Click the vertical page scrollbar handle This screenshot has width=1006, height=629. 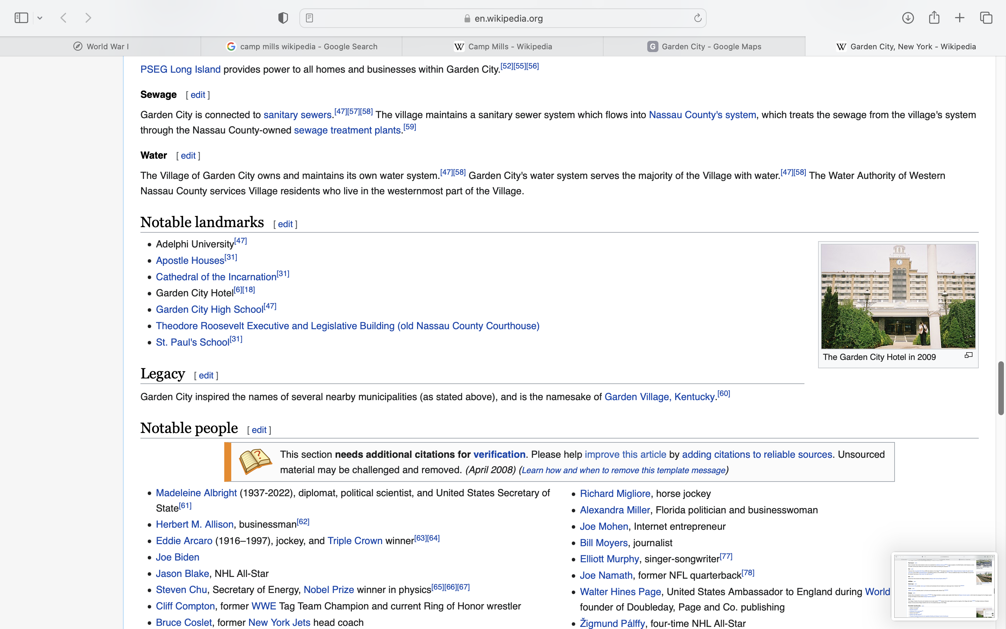(x=1001, y=388)
